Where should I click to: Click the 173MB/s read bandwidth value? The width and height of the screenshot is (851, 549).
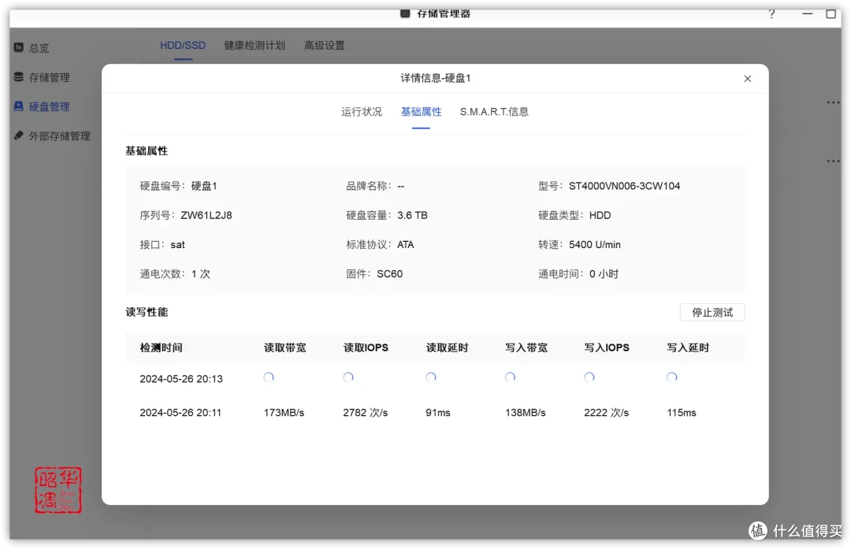284,412
